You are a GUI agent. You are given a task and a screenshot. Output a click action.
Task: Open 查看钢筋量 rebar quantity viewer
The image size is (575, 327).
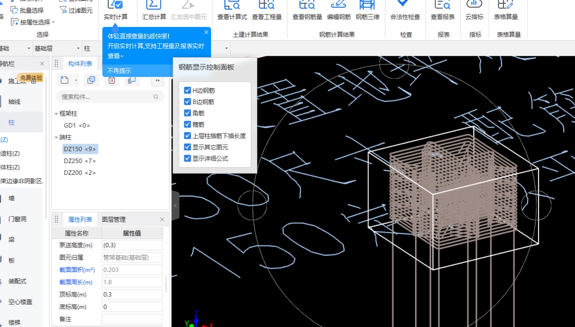pos(307,10)
